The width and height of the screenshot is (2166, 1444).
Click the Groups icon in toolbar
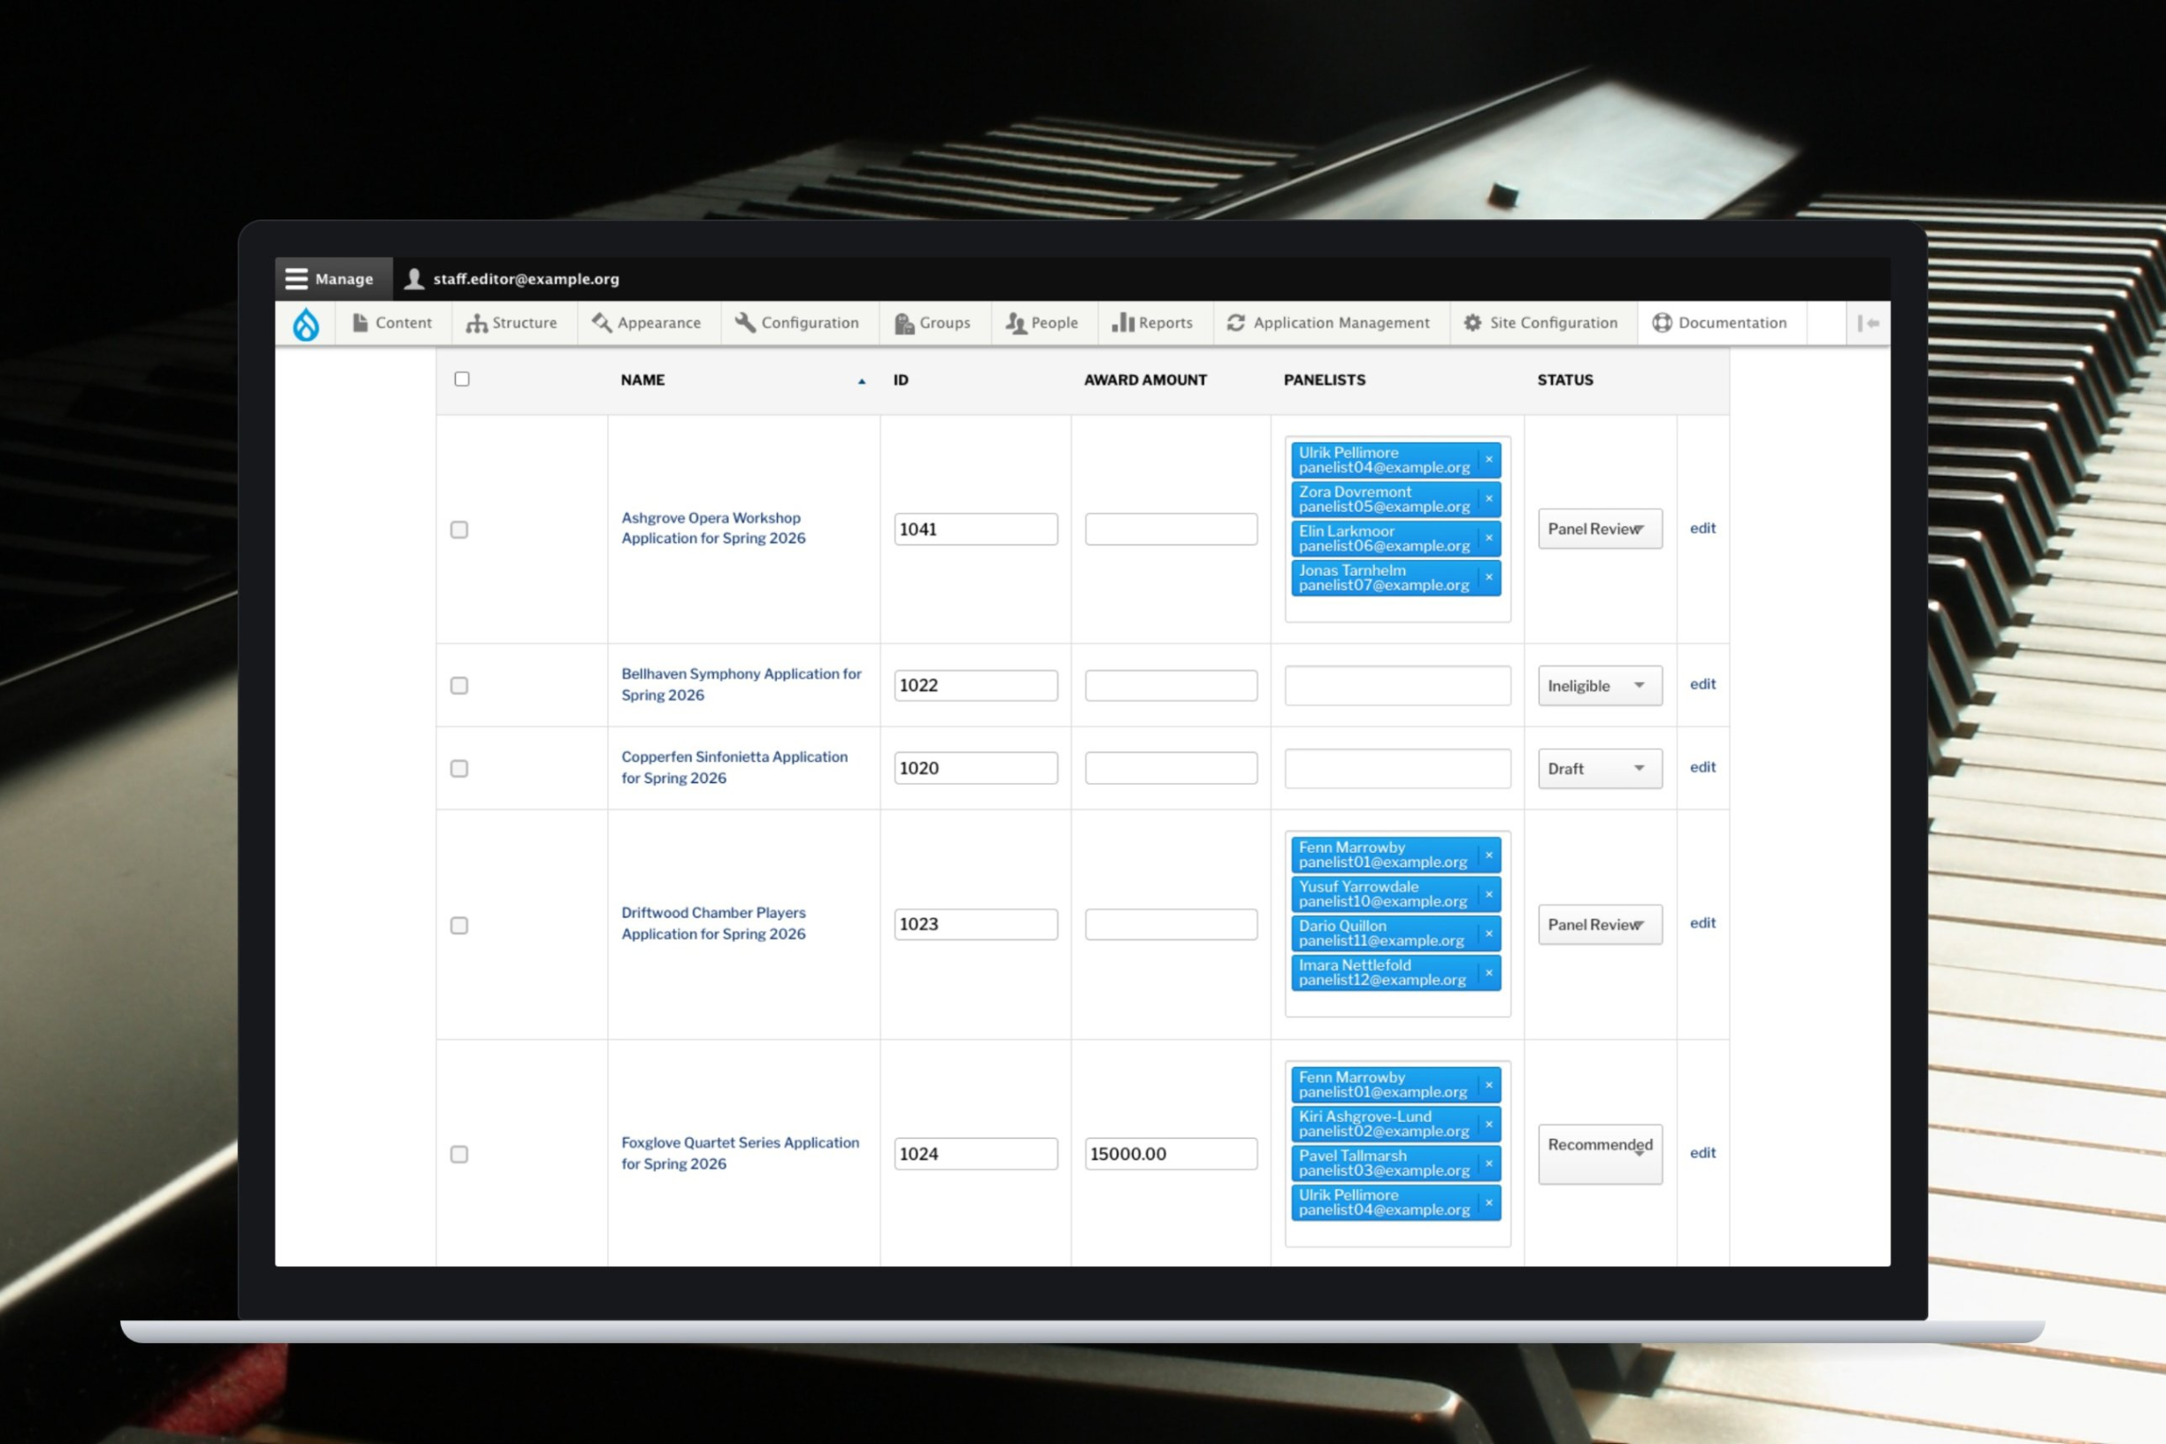point(904,322)
